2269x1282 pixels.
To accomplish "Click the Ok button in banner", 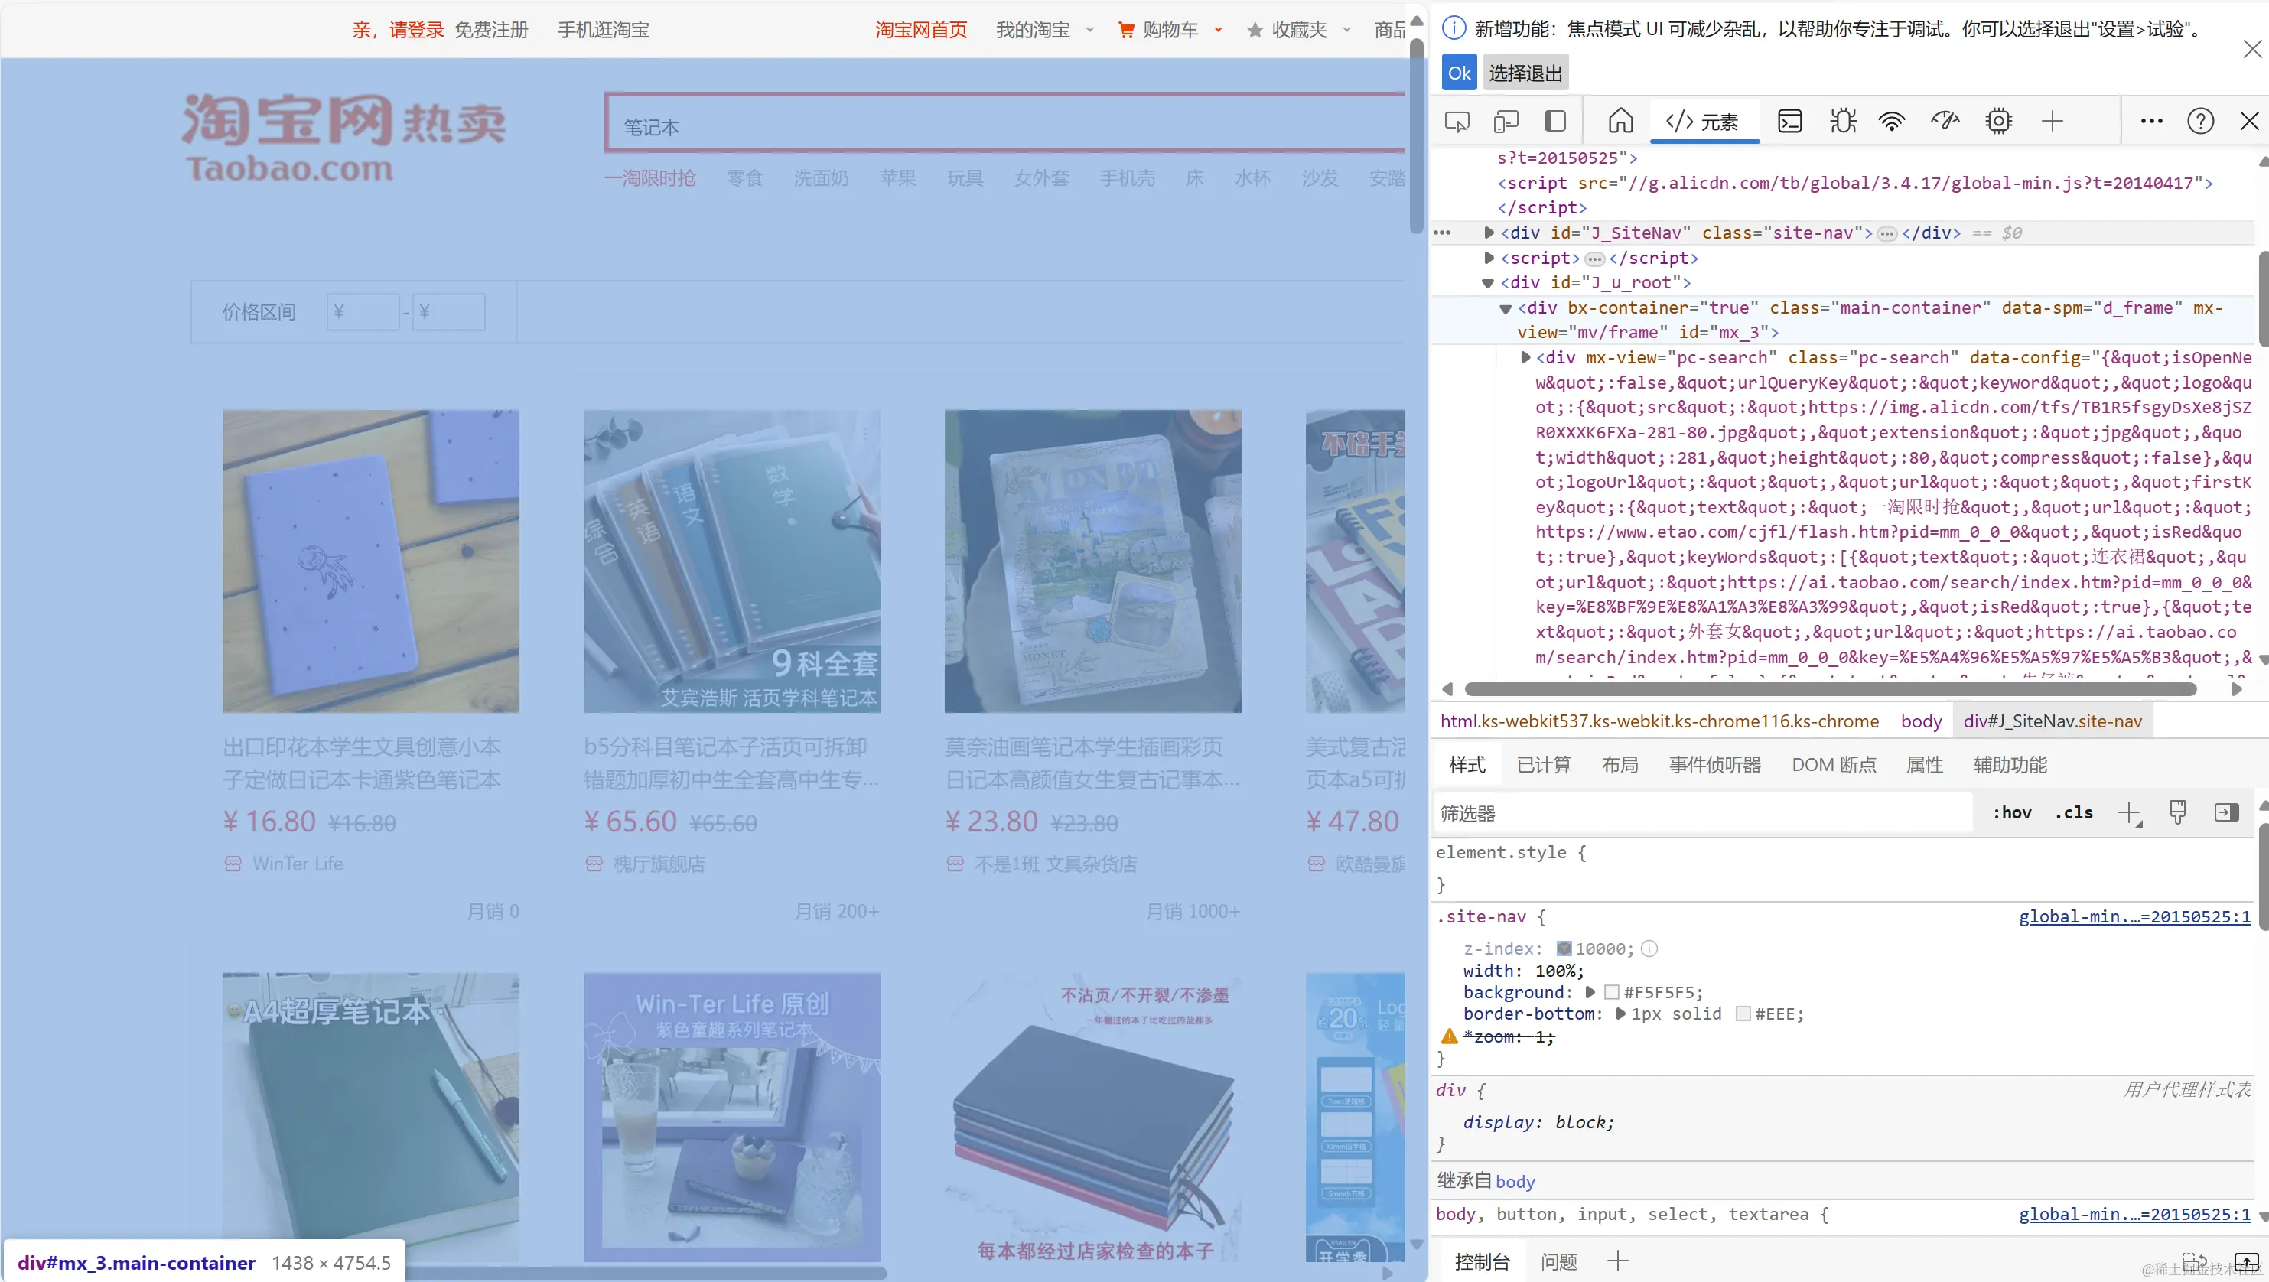I will [1459, 73].
